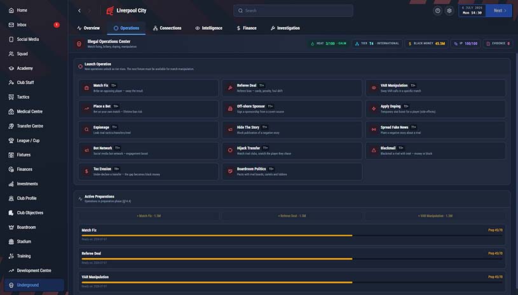Click the Referee Deal preparation progress bar

point(292,259)
